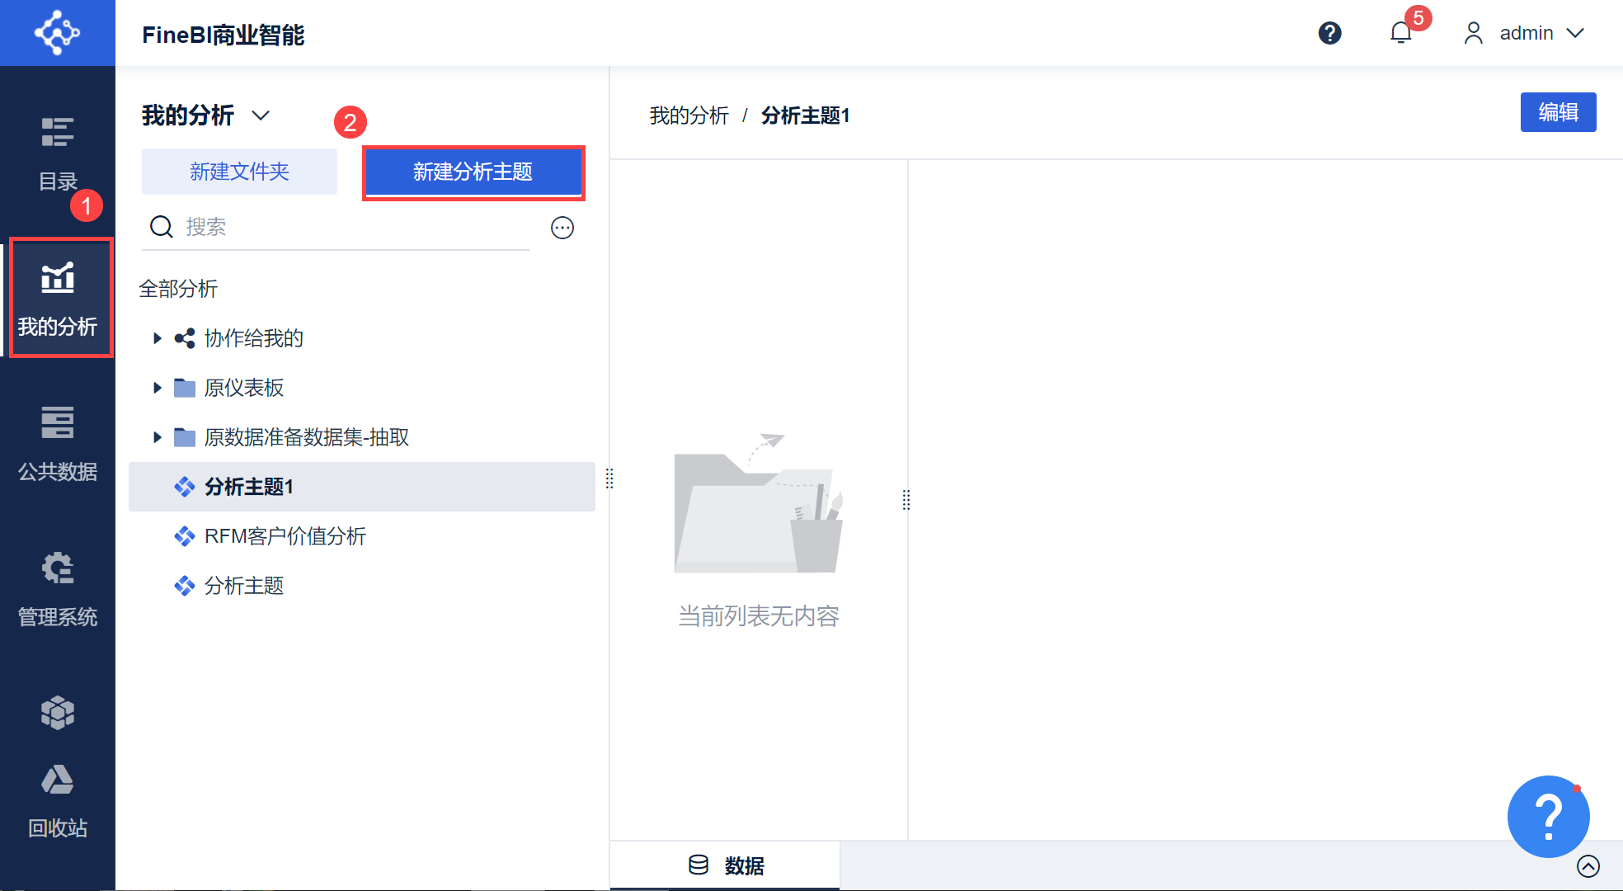Select RFM客户价值分析 analysis subject
The width and height of the screenshot is (1623, 891).
[285, 536]
